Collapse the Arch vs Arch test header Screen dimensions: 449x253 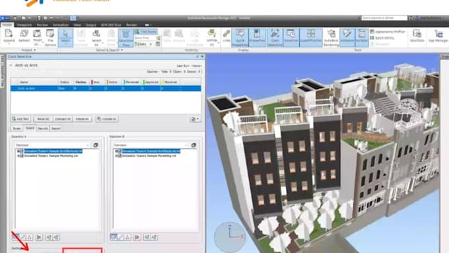point(11,65)
